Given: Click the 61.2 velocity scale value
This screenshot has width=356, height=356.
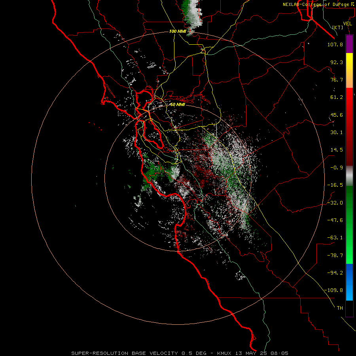Looking at the screenshot, I should click(x=337, y=97).
